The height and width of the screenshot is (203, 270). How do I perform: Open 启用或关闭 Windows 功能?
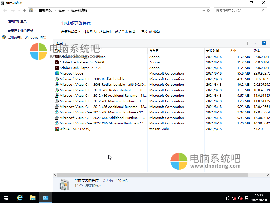26,37
